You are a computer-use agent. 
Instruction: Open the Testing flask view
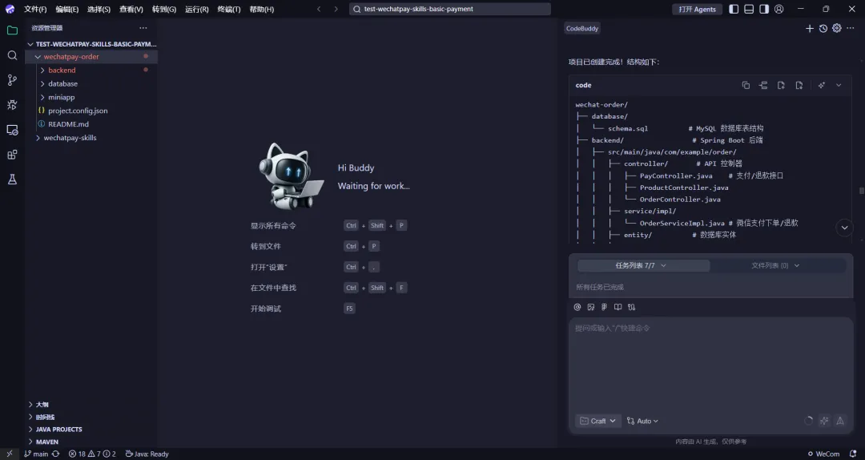coord(12,180)
